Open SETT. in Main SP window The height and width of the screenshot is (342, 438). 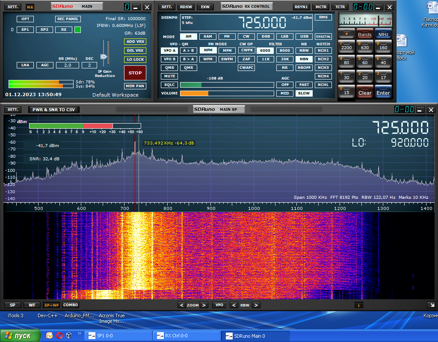click(12, 109)
